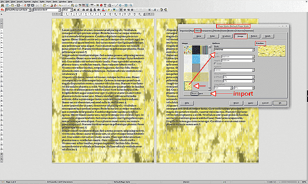This screenshot has height=184, width=308.
Task: Click the Color fill button
Action: pyautogui.click(x=213, y=36)
